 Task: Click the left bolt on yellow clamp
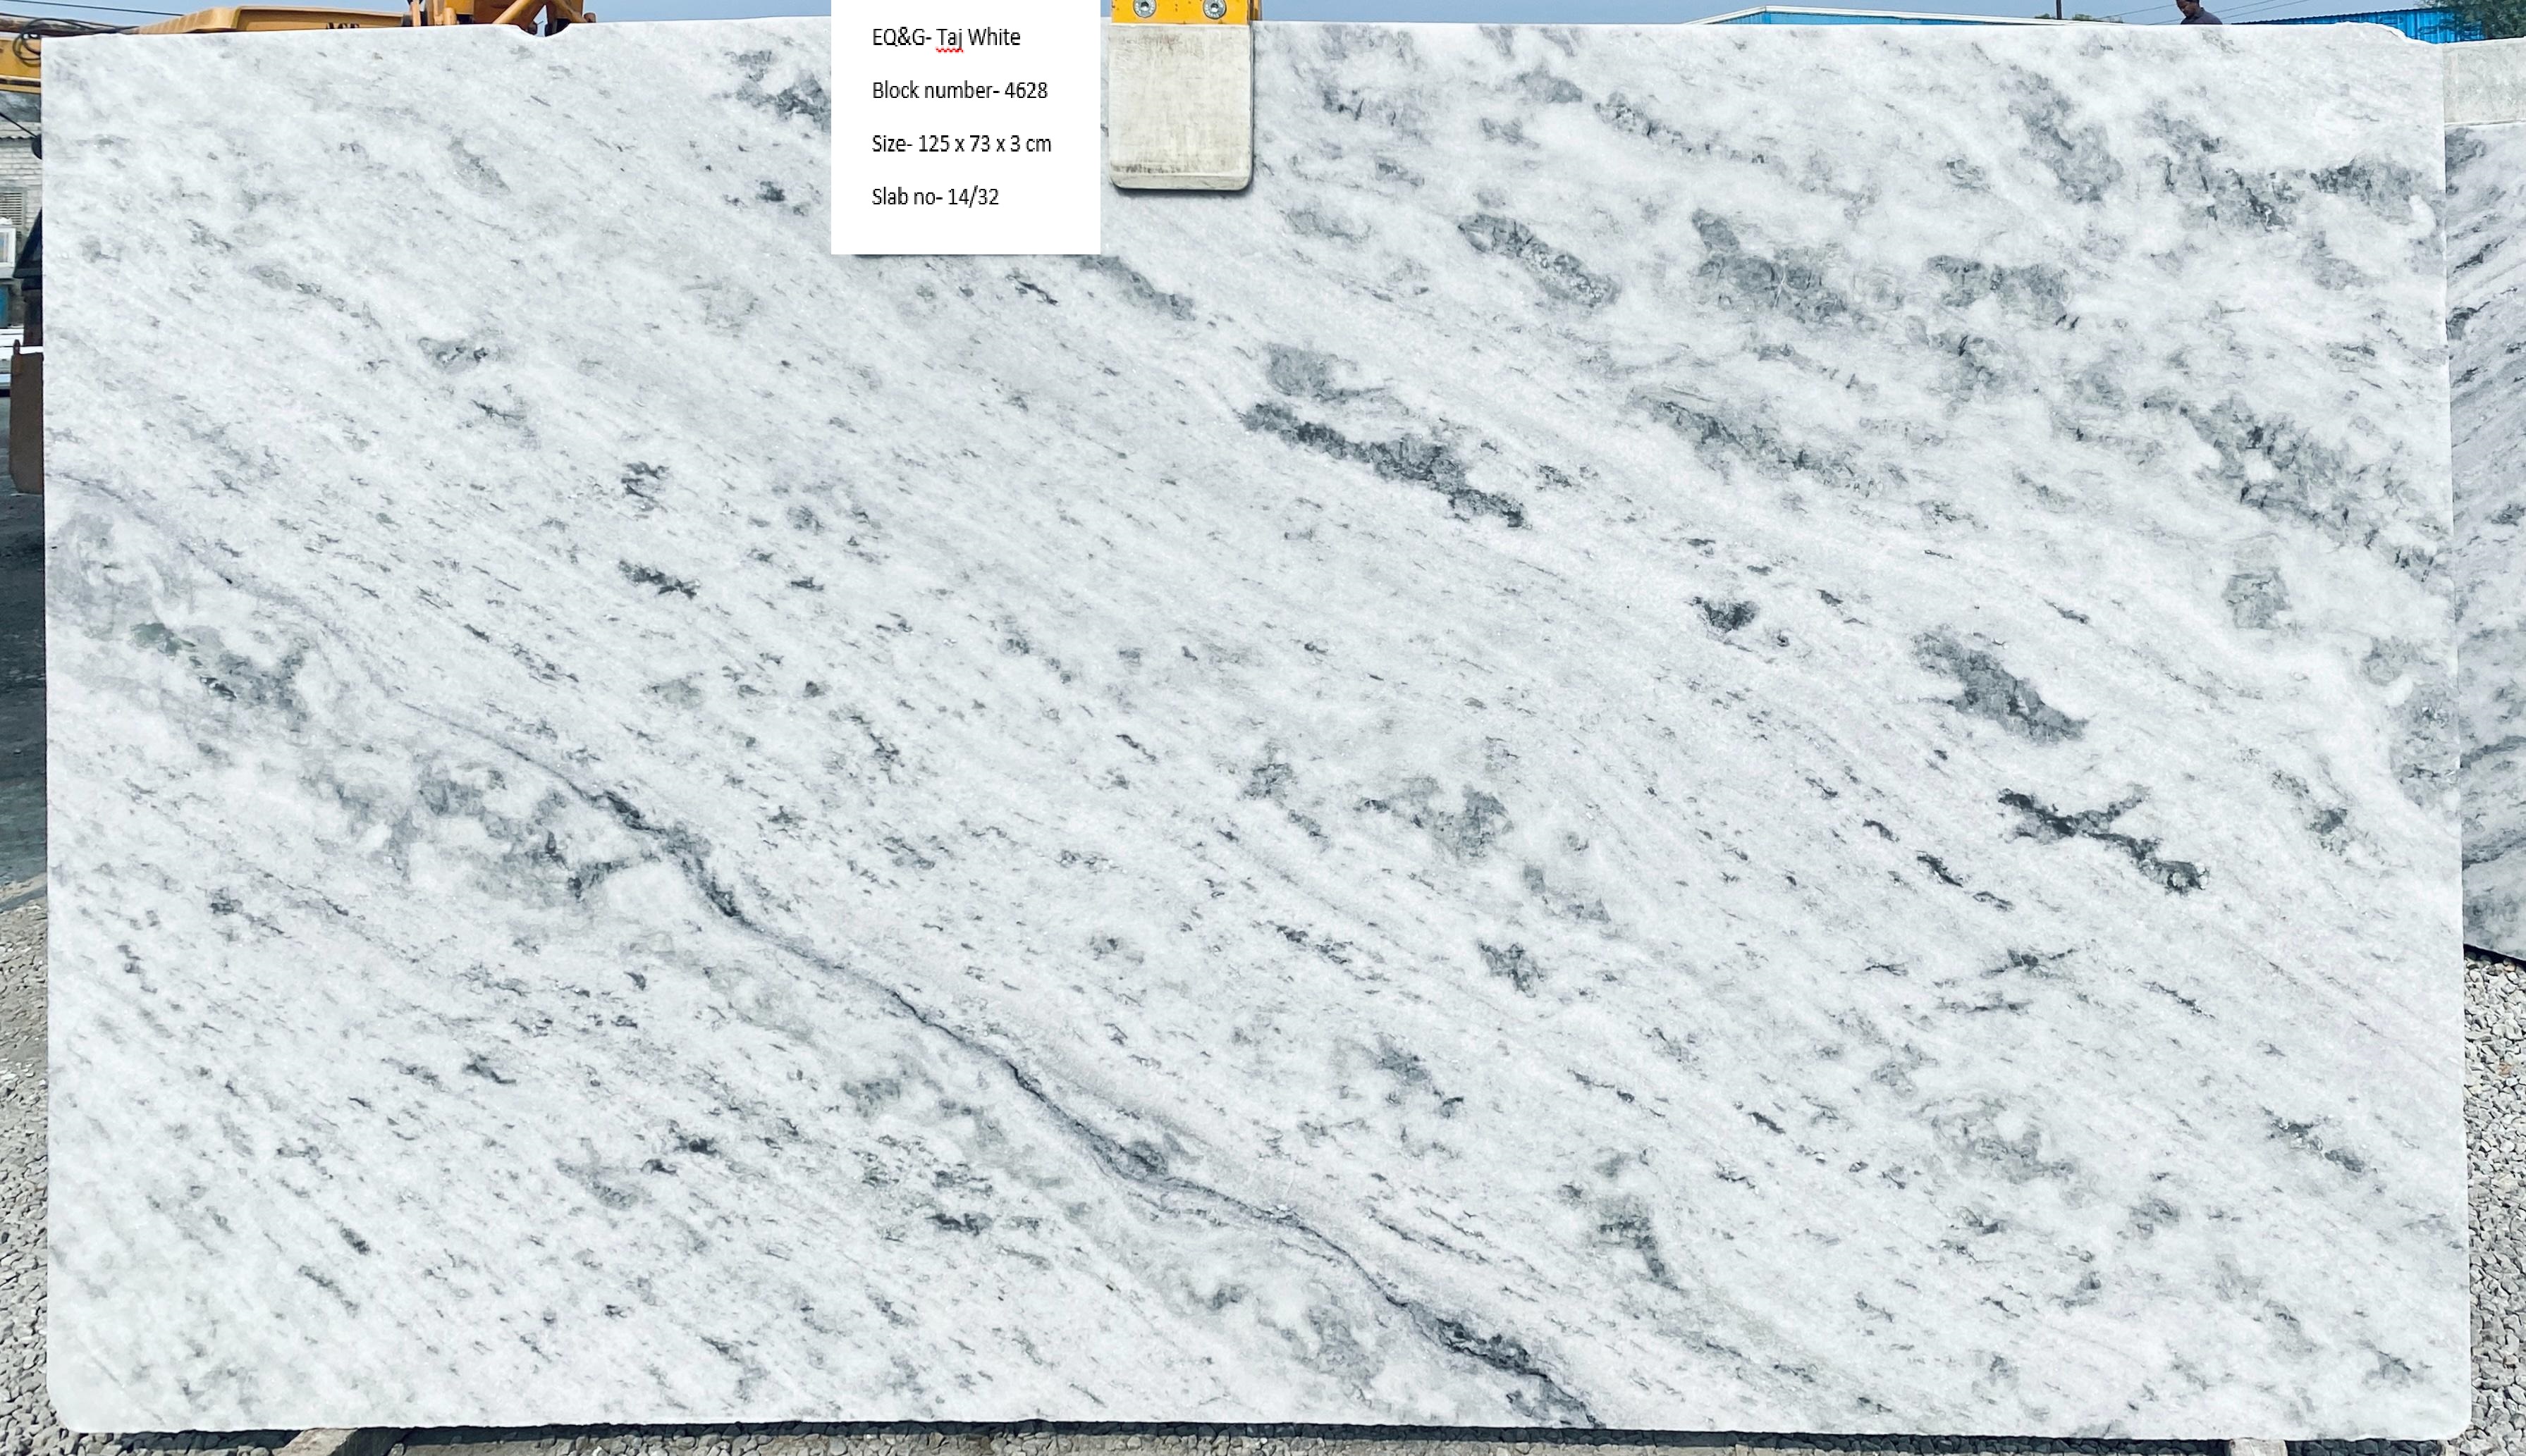pos(1144,9)
